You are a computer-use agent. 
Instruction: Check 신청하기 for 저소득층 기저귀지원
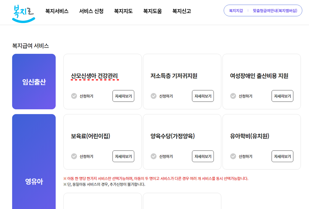162,96
